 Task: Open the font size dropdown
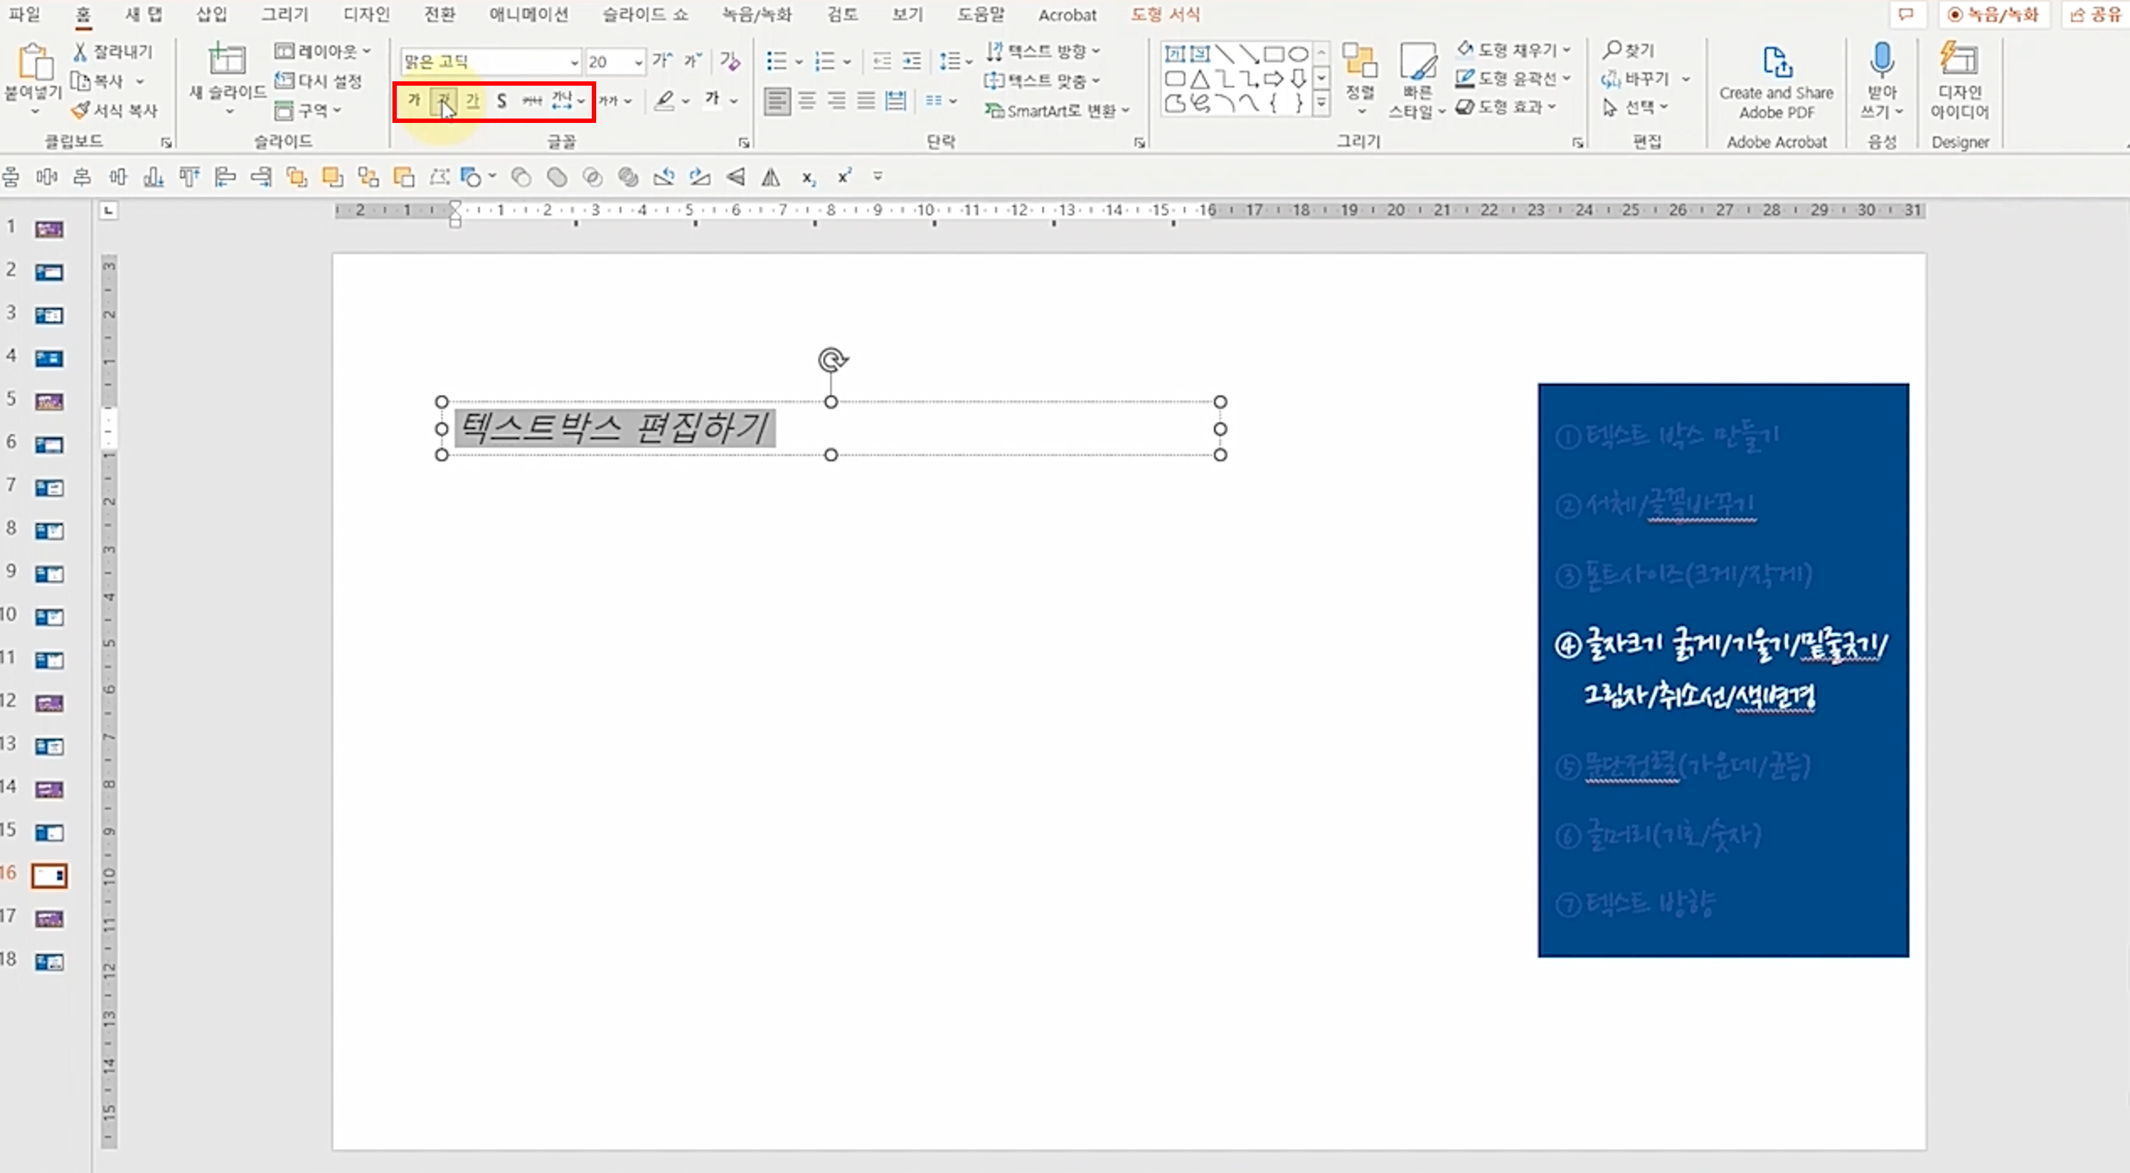click(637, 62)
